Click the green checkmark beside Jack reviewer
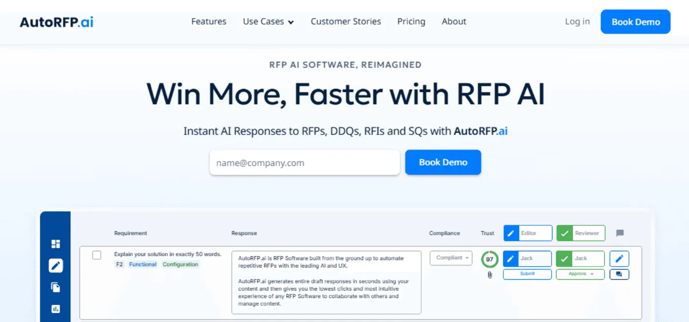 point(564,259)
